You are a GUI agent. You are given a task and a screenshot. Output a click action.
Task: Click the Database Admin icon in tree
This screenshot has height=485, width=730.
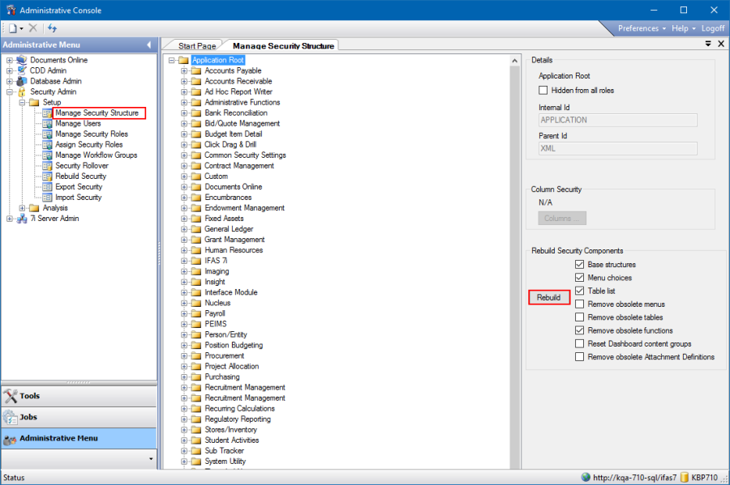(x=21, y=81)
